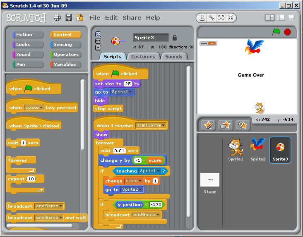Open score dropdown in change block
Viewport: 303px width, 237px height.
coord(134,181)
